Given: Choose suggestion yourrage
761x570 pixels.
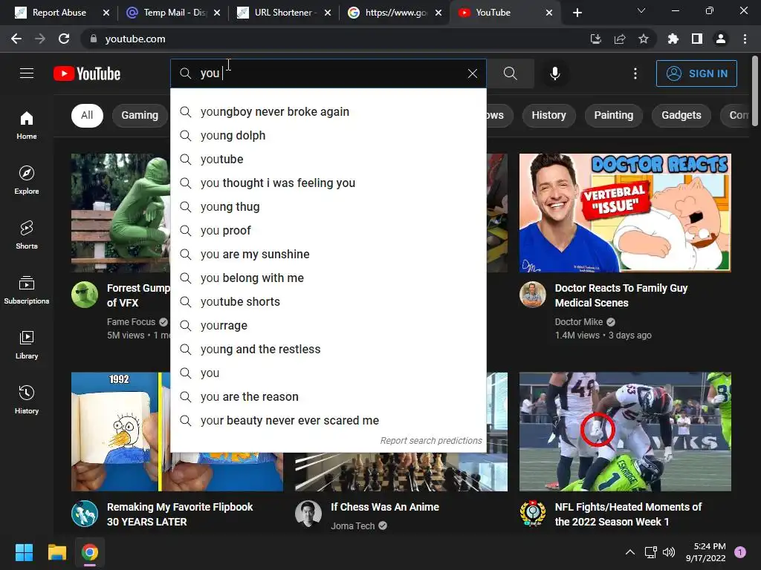Looking at the screenshot, I should [x=328, y=325].
